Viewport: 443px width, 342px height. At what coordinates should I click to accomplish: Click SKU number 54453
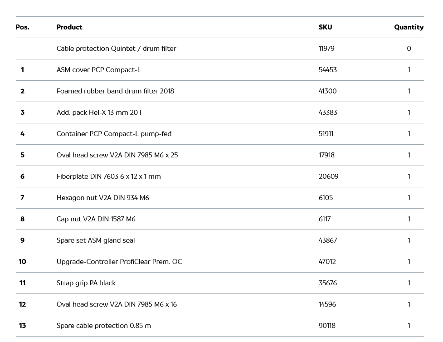click(327, 70)
